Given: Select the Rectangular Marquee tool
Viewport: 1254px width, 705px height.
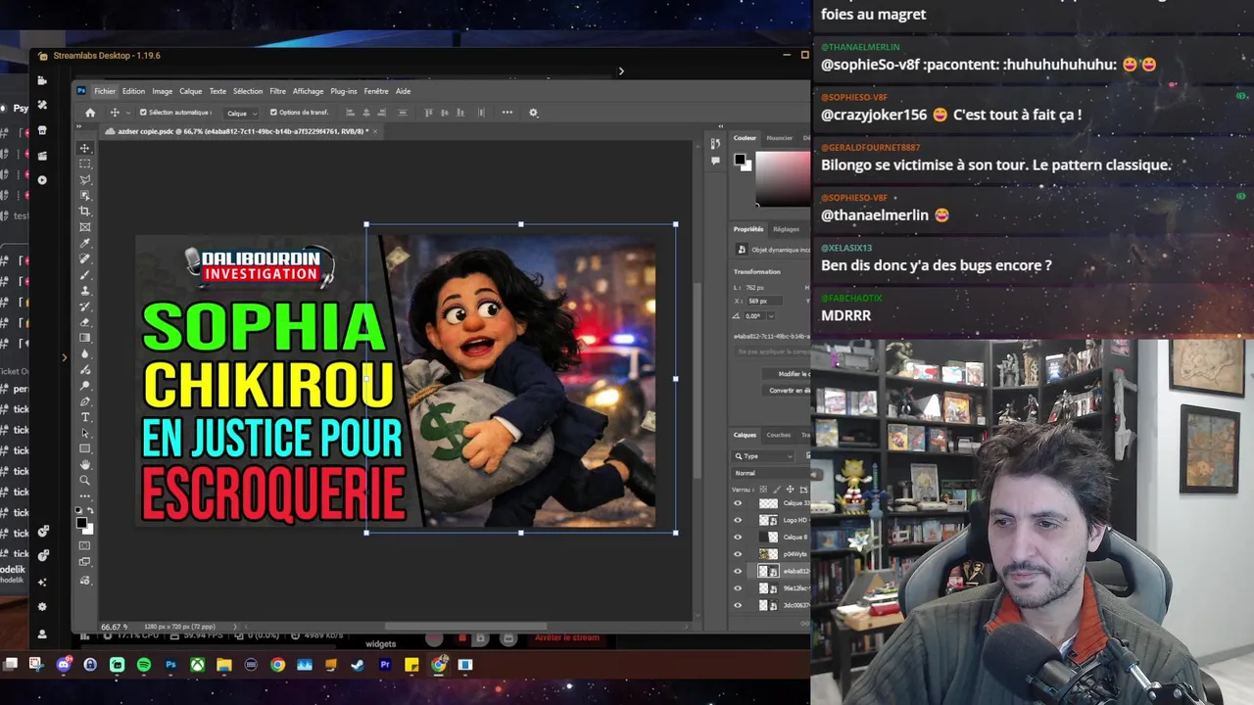Looking at the screenshot, I should [84, 164].
